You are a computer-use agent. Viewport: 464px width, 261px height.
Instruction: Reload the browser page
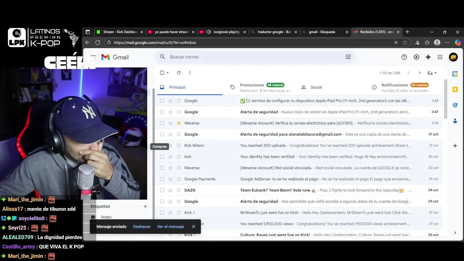98,42
